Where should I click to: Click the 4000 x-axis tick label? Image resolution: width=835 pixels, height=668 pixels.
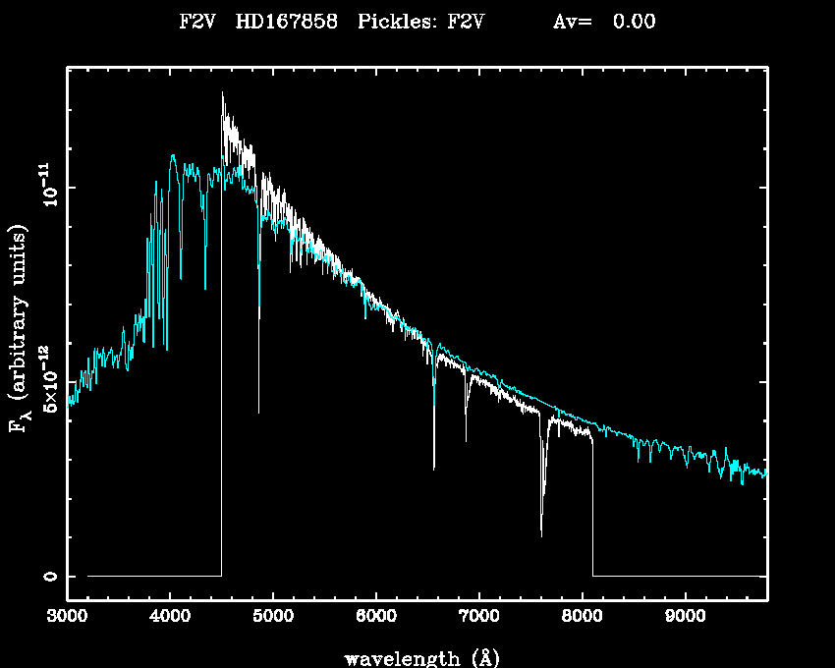point(170,617)
